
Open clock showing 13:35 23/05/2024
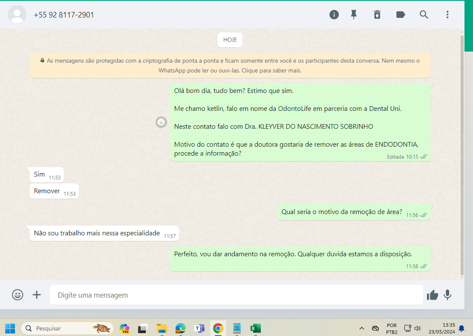[441, 328]
